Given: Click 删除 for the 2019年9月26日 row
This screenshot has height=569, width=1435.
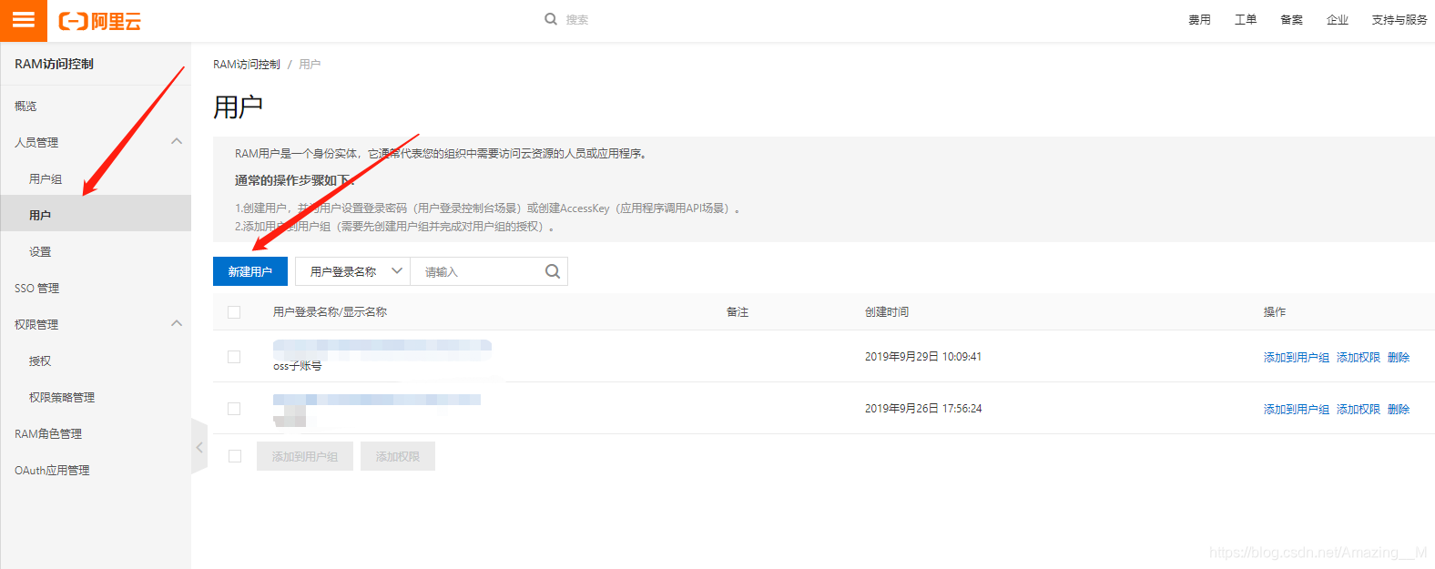Looking at the screenshot, I should [x=1399, y=410].
